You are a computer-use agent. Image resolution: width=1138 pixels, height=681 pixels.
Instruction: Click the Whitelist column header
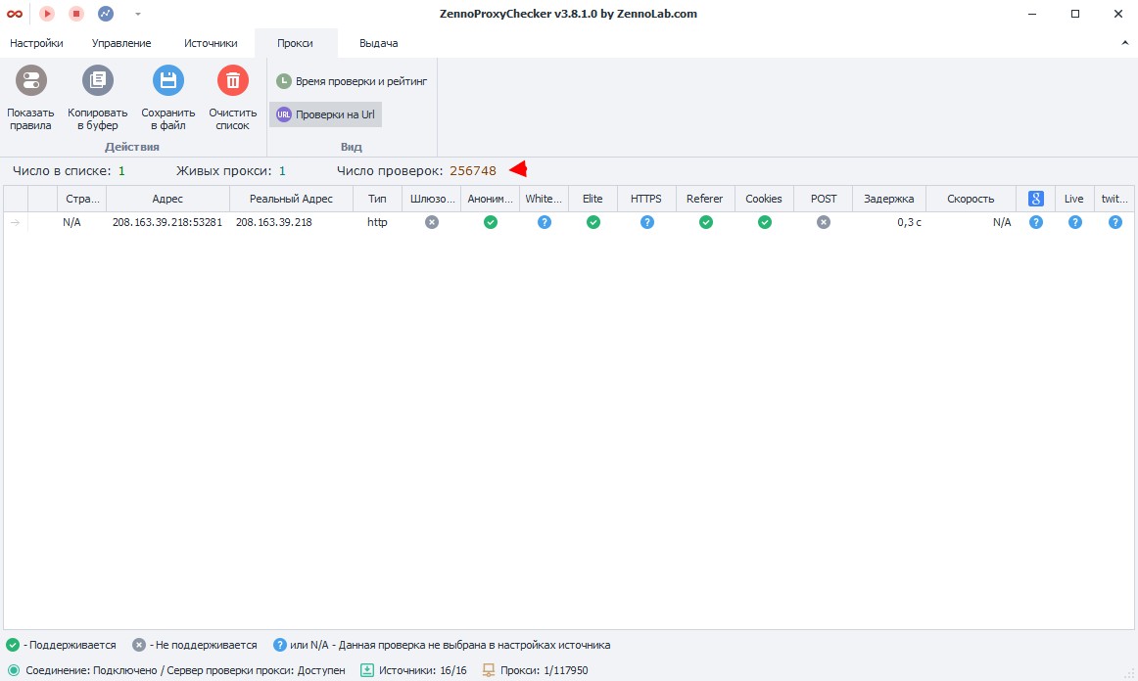(x=544, y=199)
